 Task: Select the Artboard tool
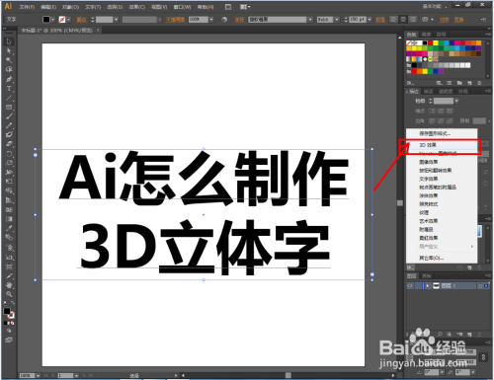tap(9, 266)
